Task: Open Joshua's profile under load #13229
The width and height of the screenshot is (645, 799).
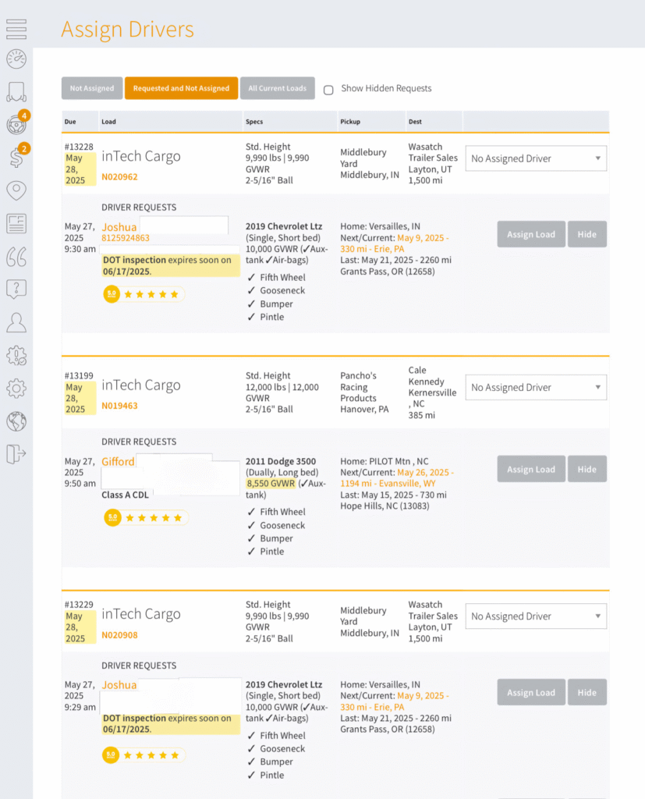Action: tap(119, 685)
